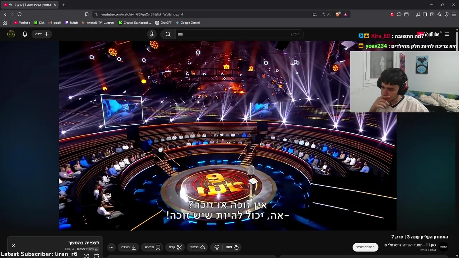
Task: Click the cast screen icon in address bar
Action: click(314, 14)
